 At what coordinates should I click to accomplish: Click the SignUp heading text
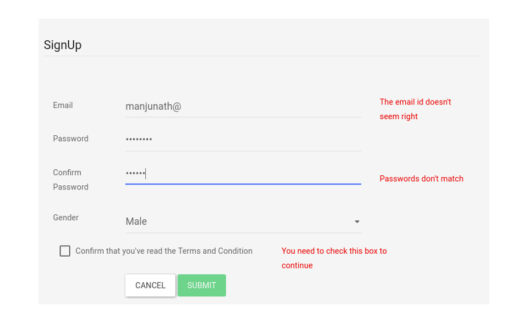[x=62, y=45]
